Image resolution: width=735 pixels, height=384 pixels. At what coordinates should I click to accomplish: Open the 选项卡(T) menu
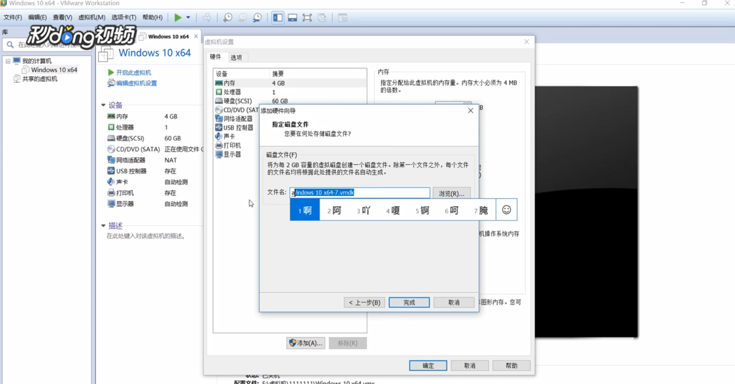click(x=124, y=18)
